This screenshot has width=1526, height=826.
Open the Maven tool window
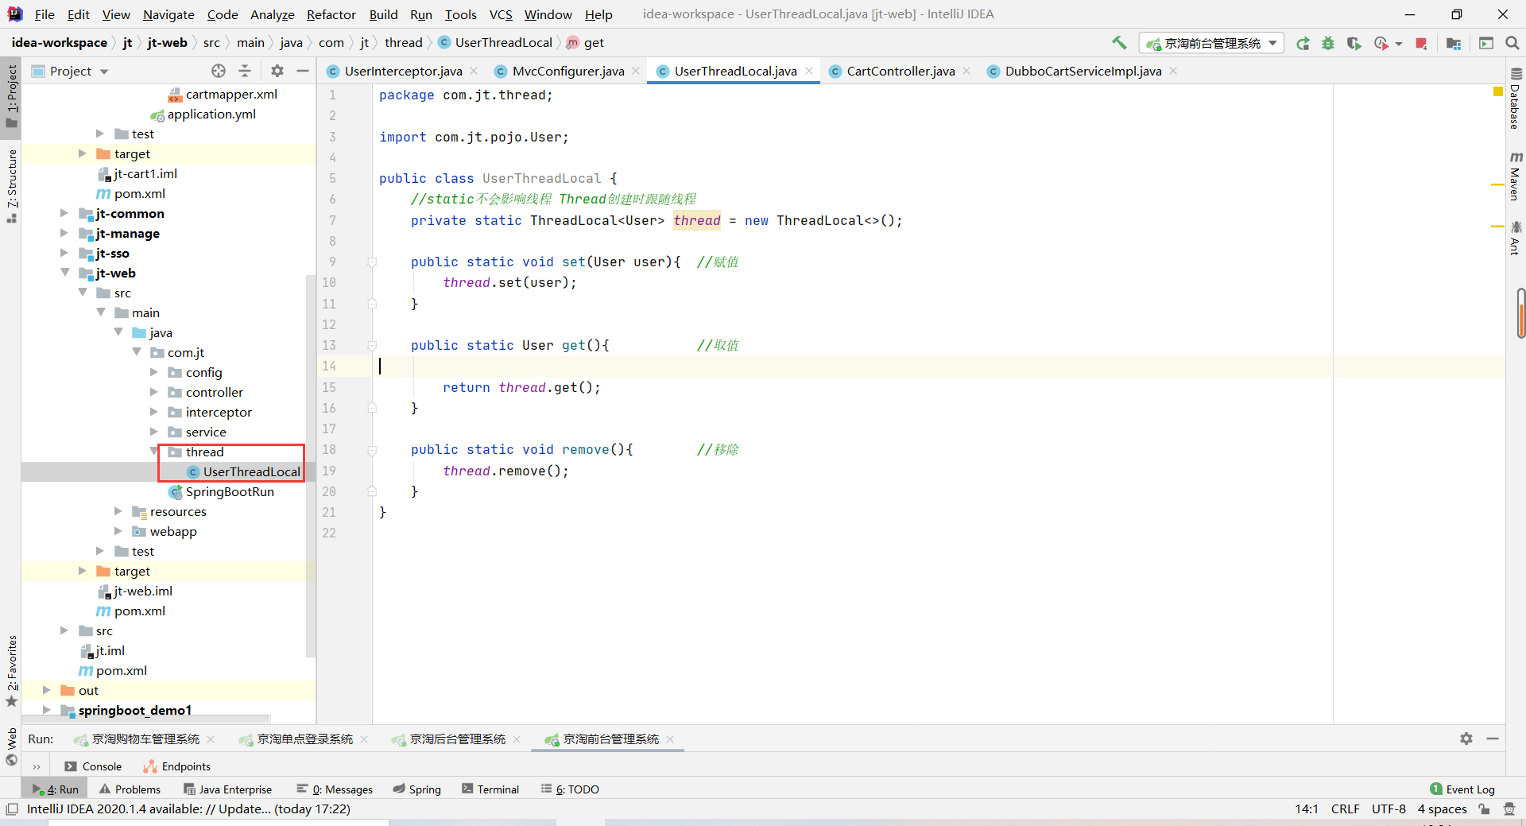pos(1515,175)
